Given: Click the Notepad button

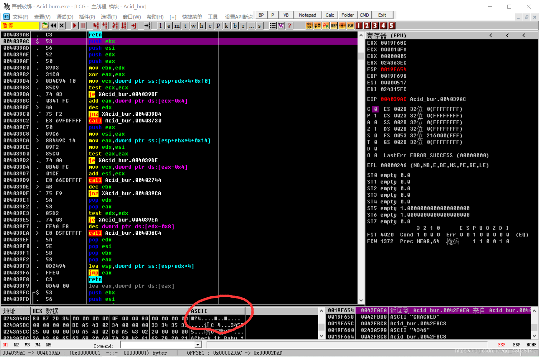Looking at the screenshot, I should tap(307, 15).
